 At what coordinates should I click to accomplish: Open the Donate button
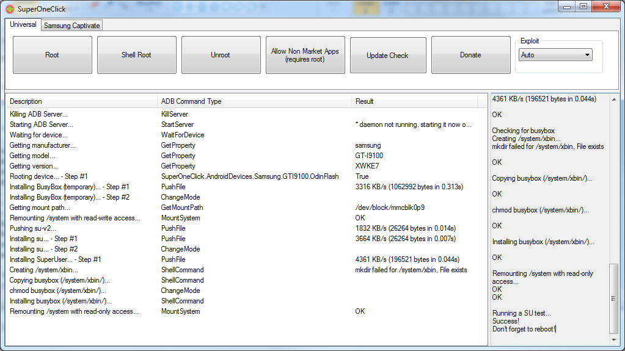point(471,55)
